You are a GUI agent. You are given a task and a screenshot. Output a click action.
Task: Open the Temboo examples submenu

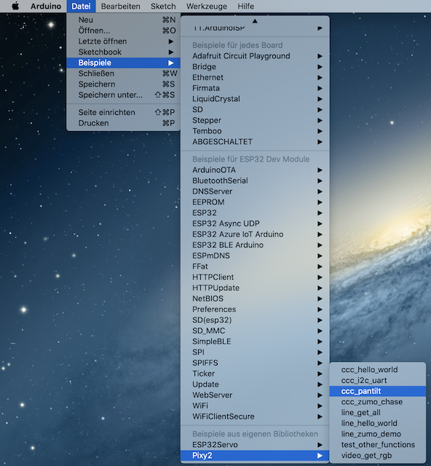point(255,131)
